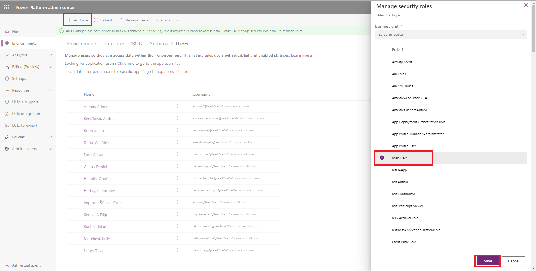Close the Manage security roles panel
Image resolution: width=536 pixels, height=271 pixels.
pos(526,5)
